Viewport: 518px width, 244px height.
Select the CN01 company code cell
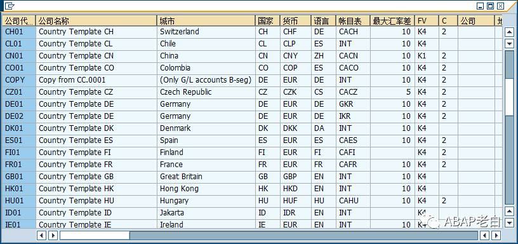19,56
